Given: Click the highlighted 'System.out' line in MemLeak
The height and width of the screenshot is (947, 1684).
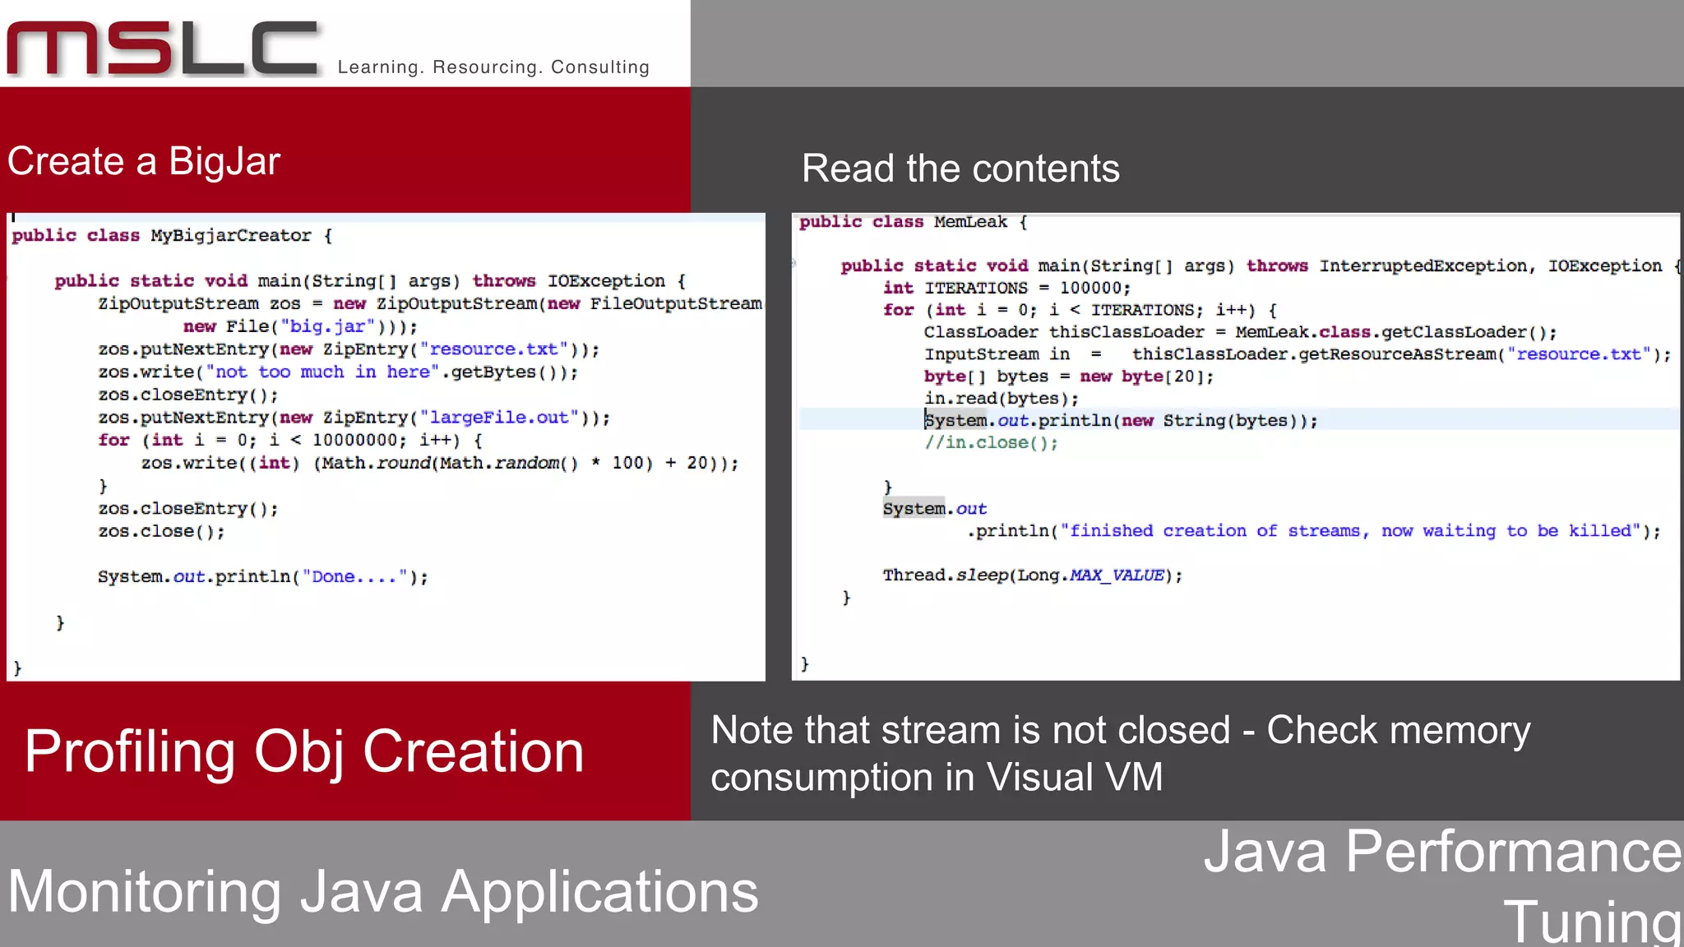Looking at the screenshot, I should [x=935, y=509].
